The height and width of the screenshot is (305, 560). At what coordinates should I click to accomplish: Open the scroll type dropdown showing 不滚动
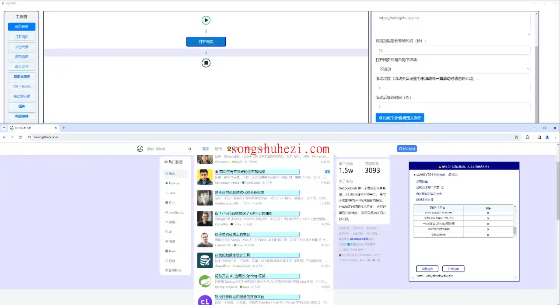(453, 69)
